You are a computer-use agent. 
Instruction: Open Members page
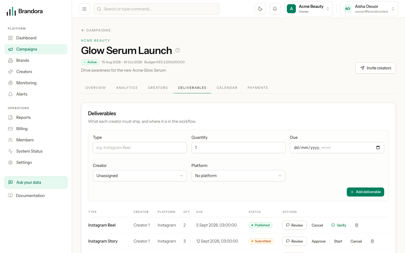(x=36, y=140)
